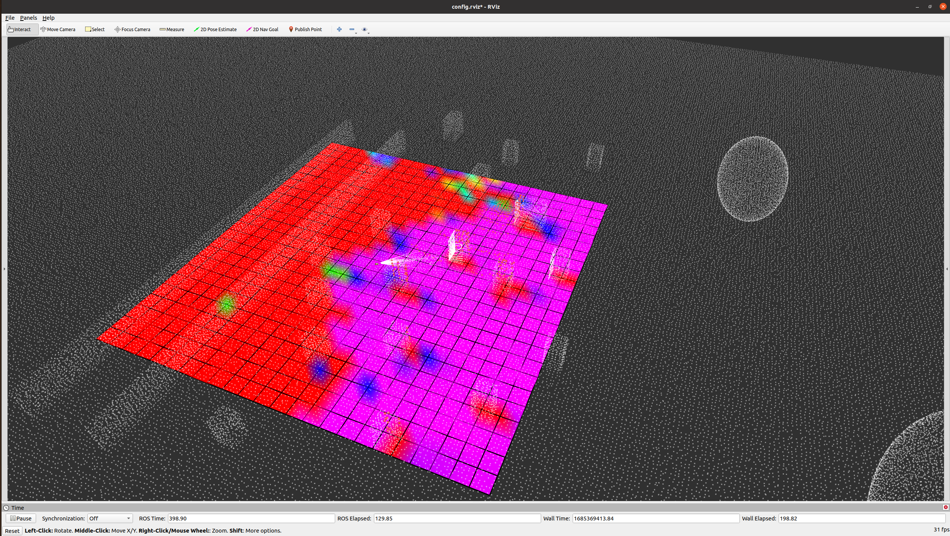This screenshot has width=950, height=536.
Task: Activate the Move Camera tool
Action: [x=58, y=29]
